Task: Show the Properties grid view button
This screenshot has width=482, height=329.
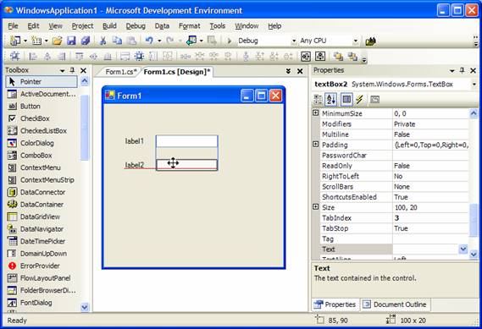Action: click(x=346, y=99)
